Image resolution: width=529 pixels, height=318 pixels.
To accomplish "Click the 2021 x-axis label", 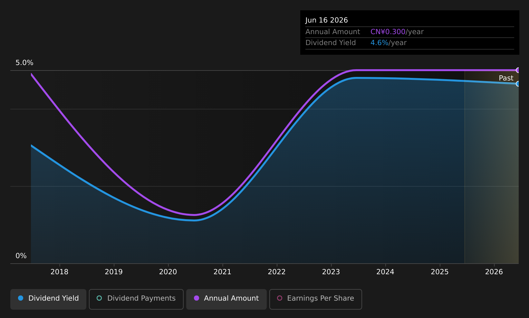I will 223,272.
